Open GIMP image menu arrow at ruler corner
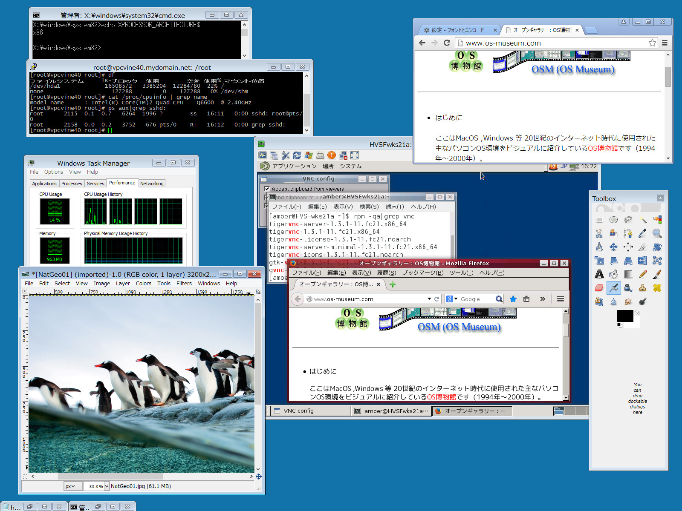Image resolution: width=682 pixels, height=511 pixels. [x=25, y=291]
